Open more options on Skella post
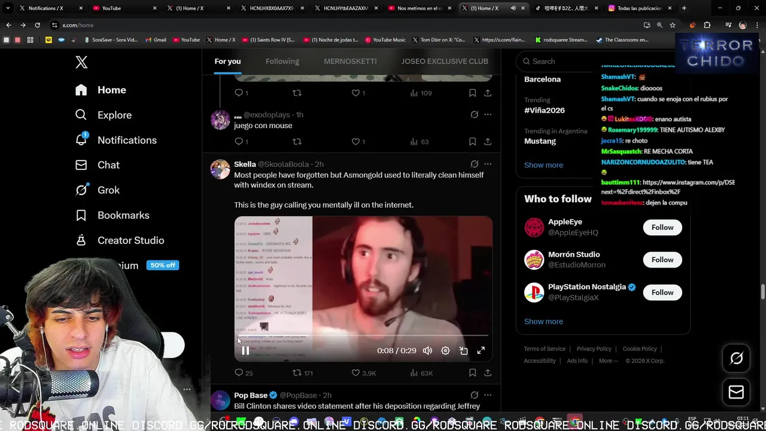 coord(488,164)
